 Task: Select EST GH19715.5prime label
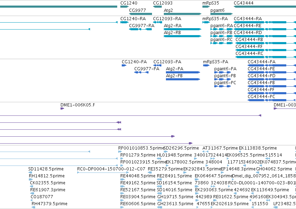(175, 197)
